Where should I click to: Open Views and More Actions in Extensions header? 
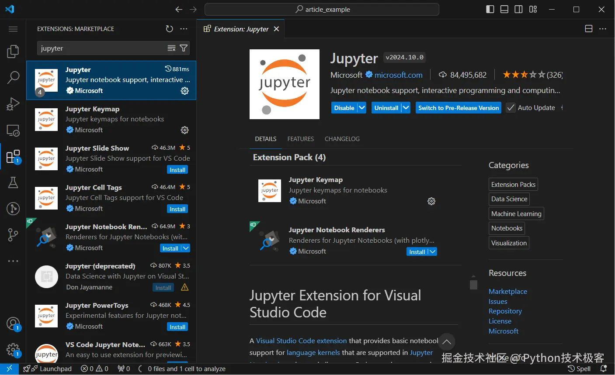184,29
